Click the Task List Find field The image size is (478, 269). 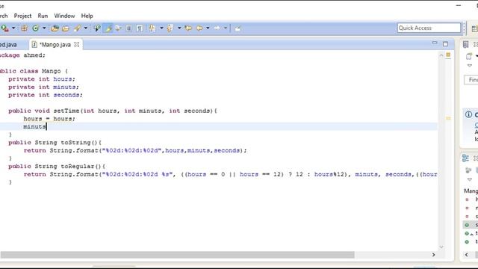point(471,80)
